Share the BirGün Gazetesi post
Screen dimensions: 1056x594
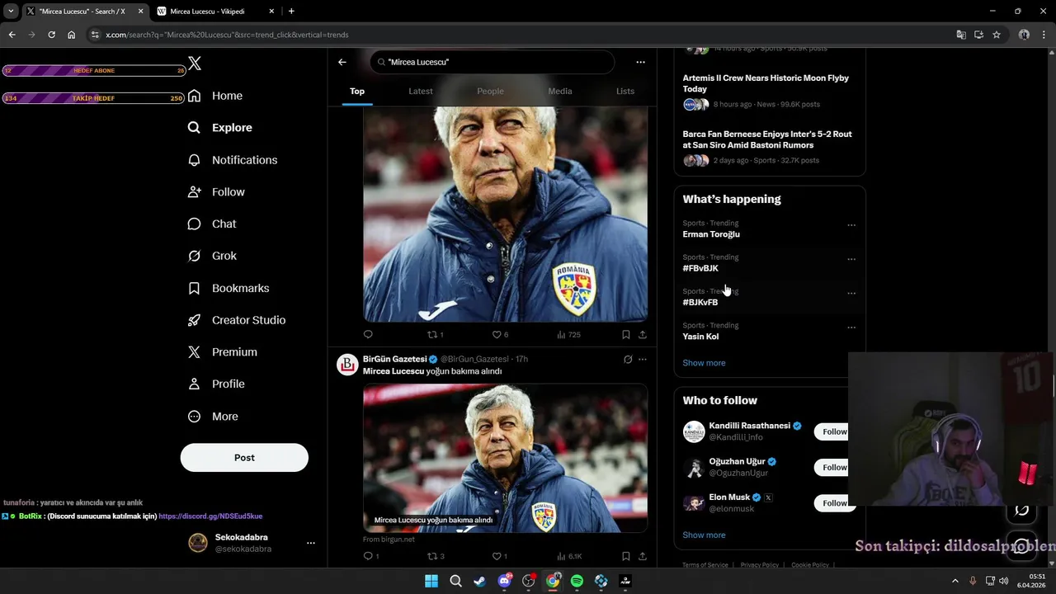pos(643,556)
